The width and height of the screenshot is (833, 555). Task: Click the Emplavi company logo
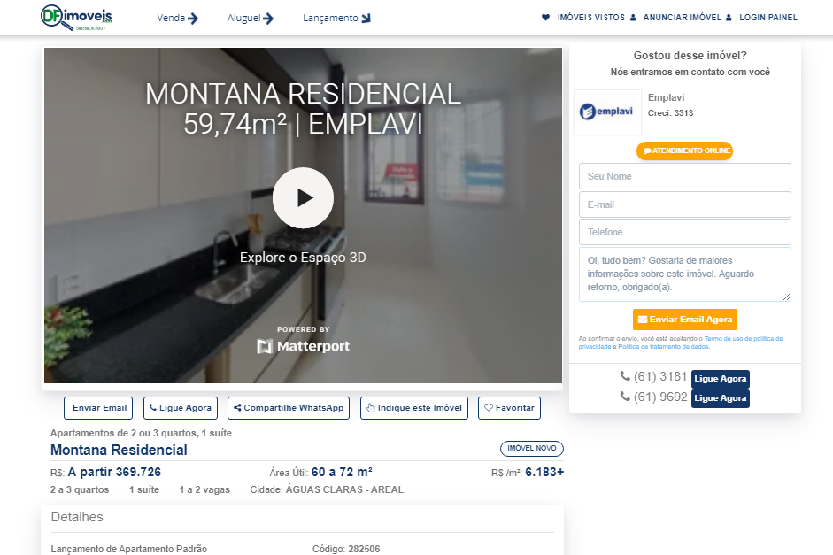[607, 112]
